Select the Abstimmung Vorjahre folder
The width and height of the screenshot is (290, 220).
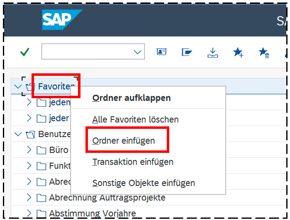pos(92,214)
